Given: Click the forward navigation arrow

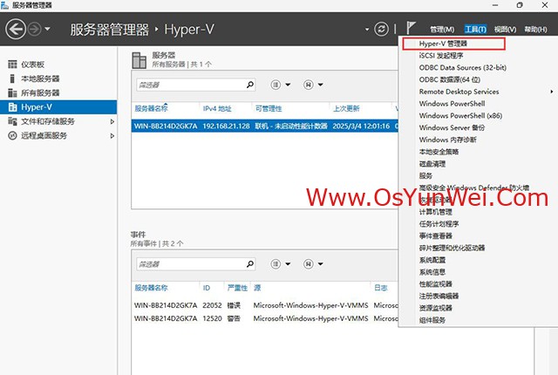Looking at the screenshot, I should (x=35, y=29).
